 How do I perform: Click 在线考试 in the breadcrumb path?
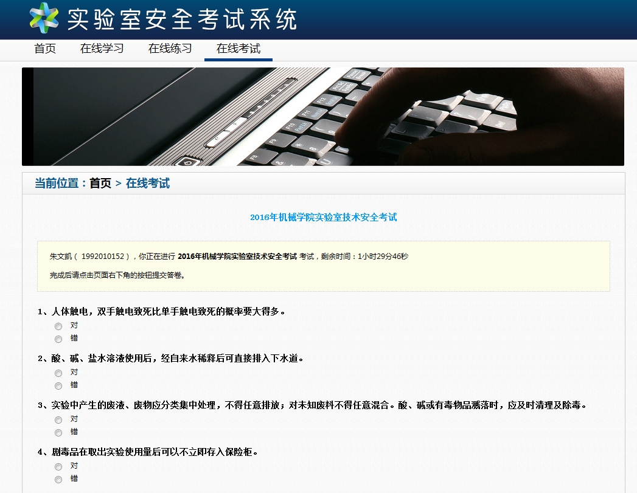coord(148,183)
